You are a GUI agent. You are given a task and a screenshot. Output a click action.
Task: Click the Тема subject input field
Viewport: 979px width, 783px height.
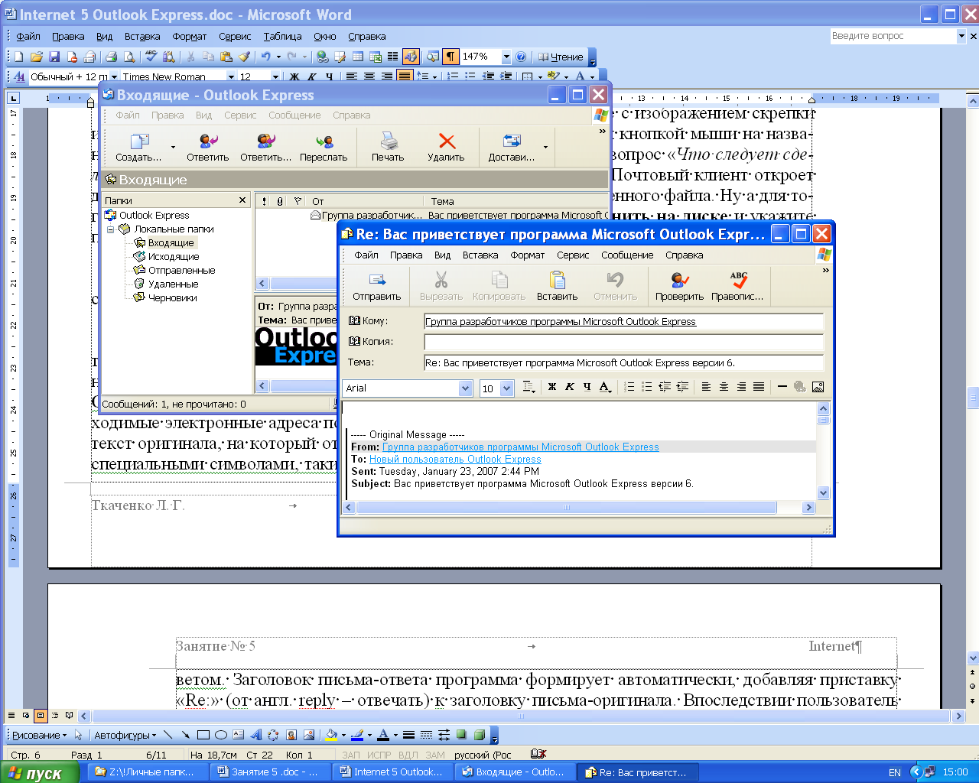pyautogui.click(x=623, y=362)
